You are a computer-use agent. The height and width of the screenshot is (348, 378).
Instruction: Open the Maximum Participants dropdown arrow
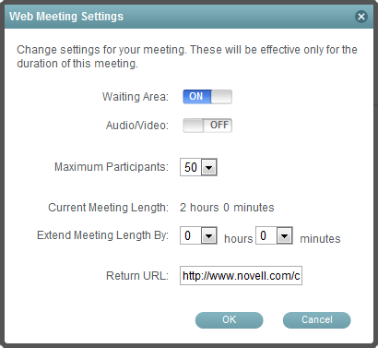coord(209,167)
